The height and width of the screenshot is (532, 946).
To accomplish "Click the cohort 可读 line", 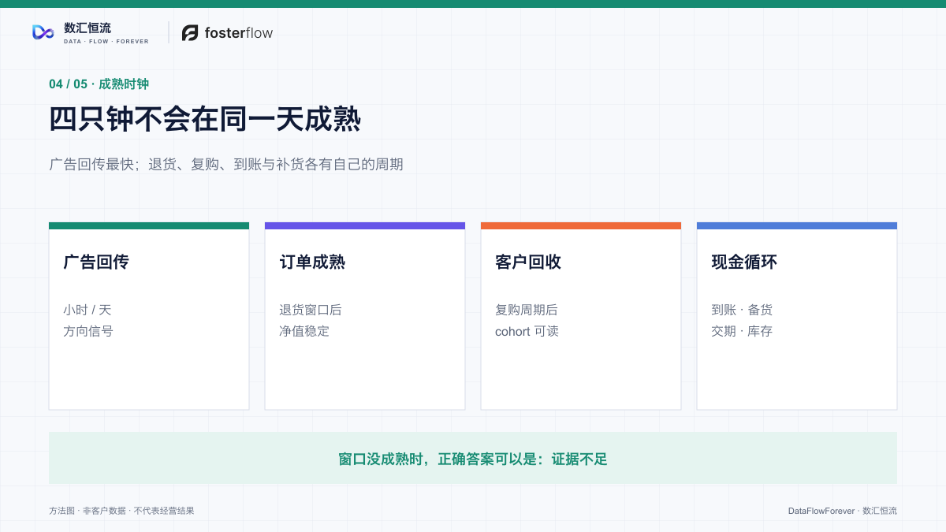I will pyautogui.click(x=527, y=331).
